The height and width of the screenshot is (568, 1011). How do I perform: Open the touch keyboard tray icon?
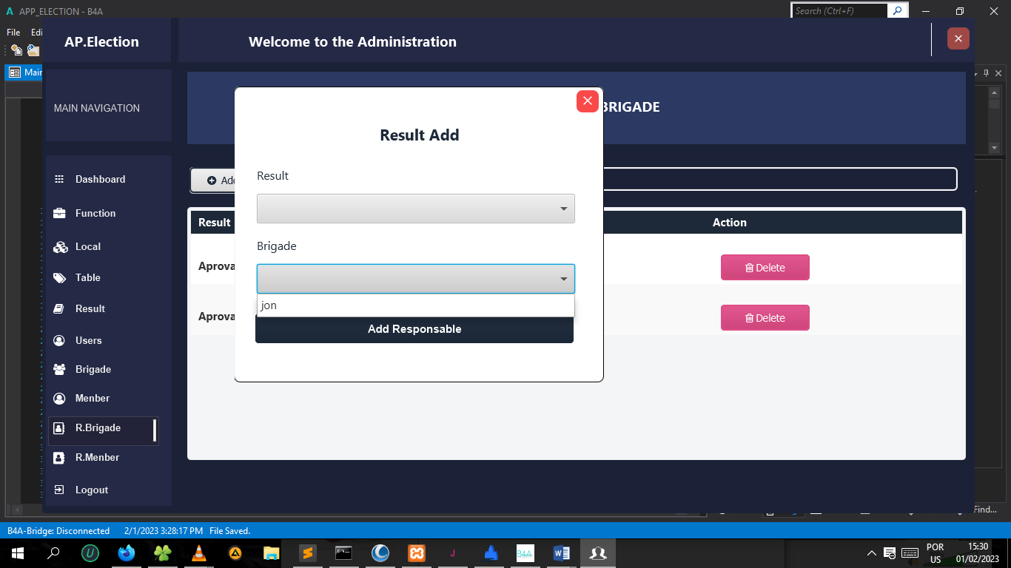click(910, 553)
